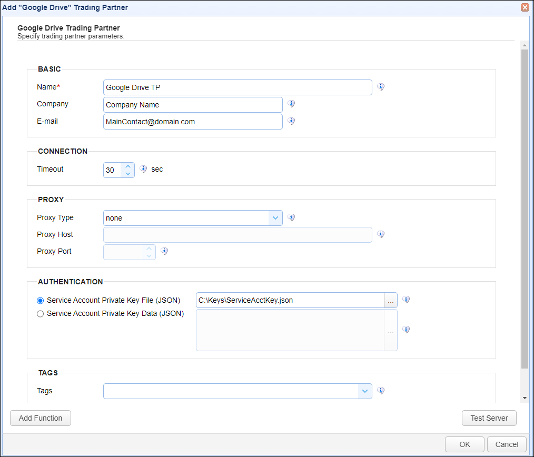Open the Proxy Type dropdown
The height and width of the screenshot is (457, 534).
pyautogui.click(x=275, y=218)
